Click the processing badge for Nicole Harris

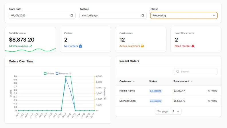[x=156, y=91]
